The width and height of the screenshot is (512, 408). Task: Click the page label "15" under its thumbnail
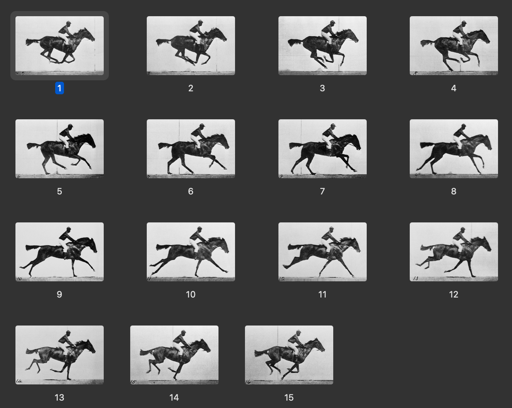[289, 397]
